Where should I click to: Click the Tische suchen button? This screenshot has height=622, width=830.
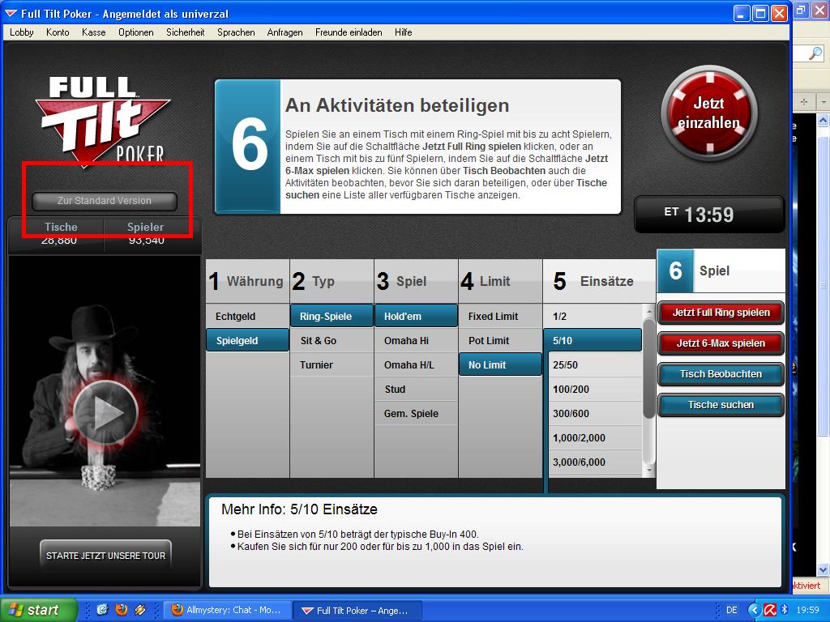(x=721, y=405)
